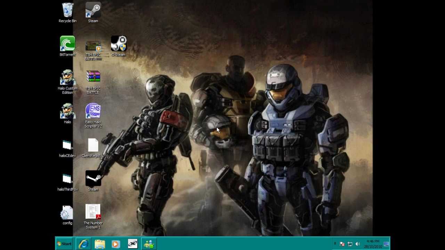Select The Number System 1 PDF icon

point(93,216)
